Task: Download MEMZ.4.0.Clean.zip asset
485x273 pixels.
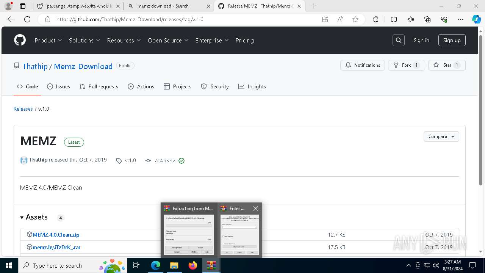Action: tap(56, 235)
